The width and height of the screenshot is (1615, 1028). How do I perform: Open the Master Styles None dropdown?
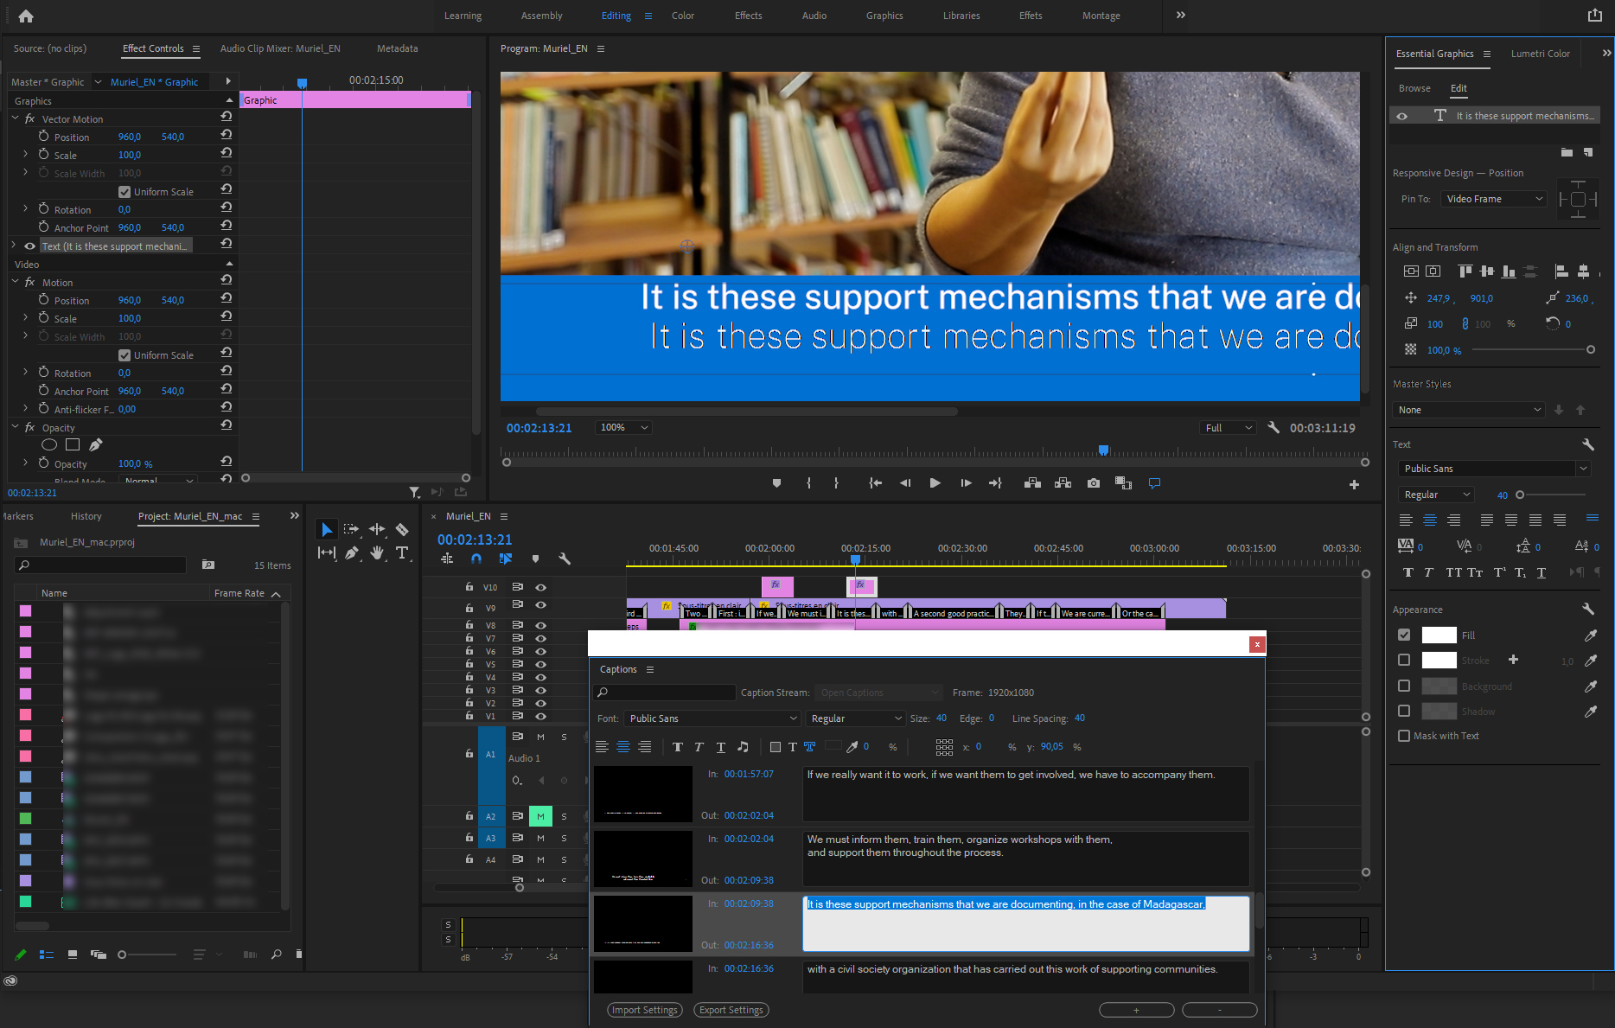point(1467,409)
